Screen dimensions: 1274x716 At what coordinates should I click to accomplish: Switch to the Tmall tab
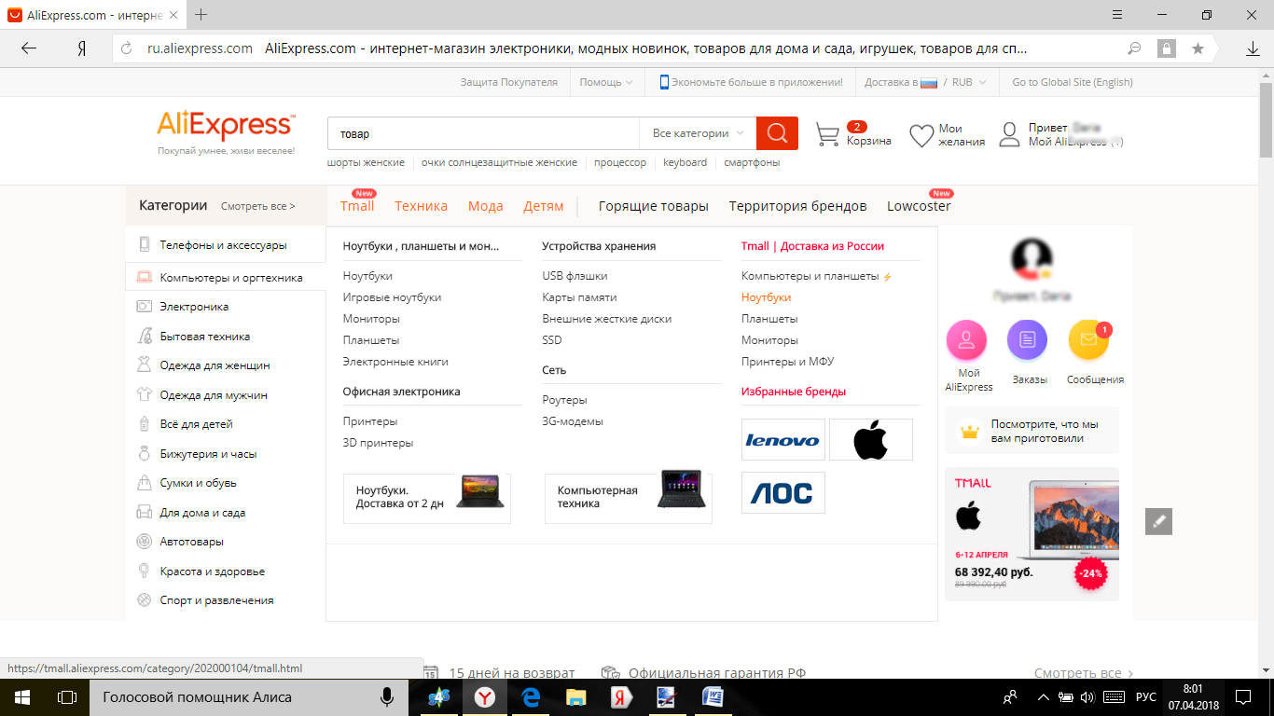click(357, 206)
